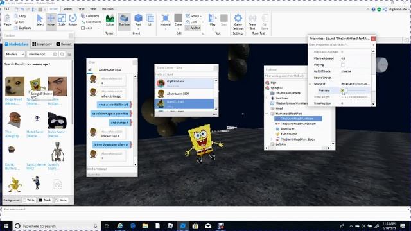Collapse the HumanoidRootPart tree node
Image resolution: width=411 pixels, height=231 pixels.
[267, 114]
